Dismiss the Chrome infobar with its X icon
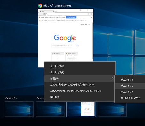The image size is (145, 126). click(91, 17)
